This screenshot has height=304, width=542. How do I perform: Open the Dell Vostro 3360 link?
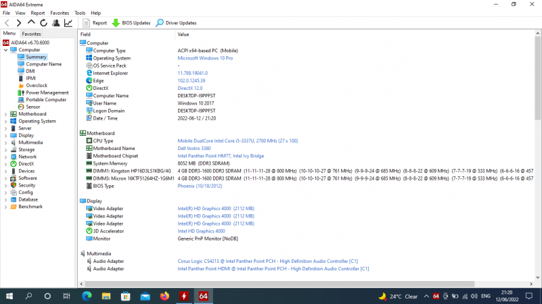(194, 149)
